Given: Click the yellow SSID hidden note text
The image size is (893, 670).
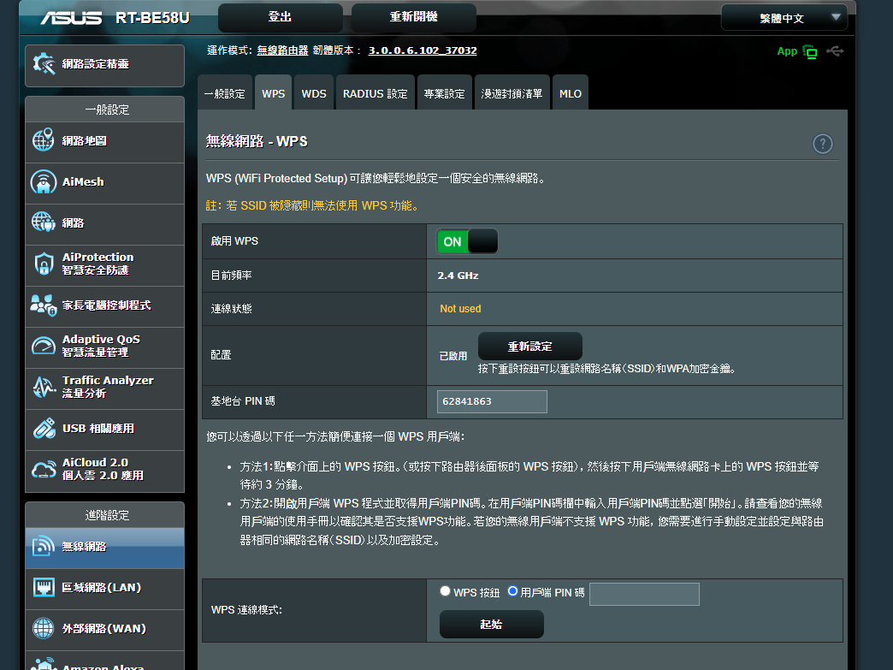Looking at the screenshot, I should pos(314,205).
